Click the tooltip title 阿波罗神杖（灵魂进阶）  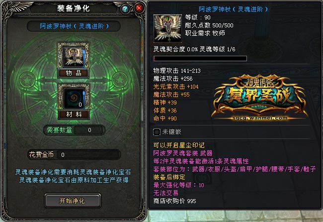[233, 9]
